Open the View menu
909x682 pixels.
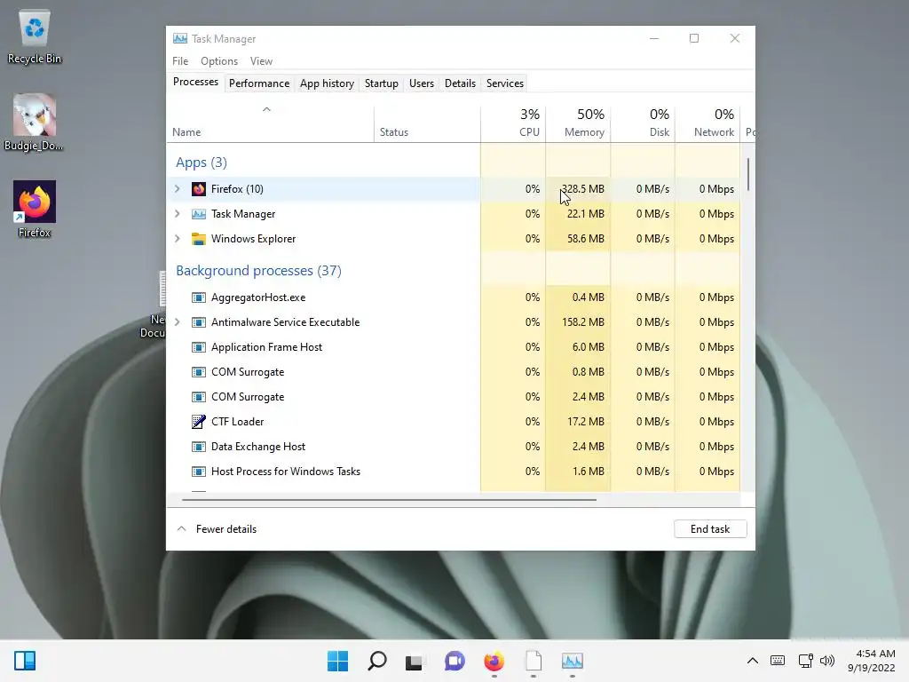pos(262,61)
